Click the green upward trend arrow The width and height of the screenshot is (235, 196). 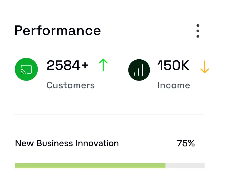pyautogui.click(x=103, y=65)
